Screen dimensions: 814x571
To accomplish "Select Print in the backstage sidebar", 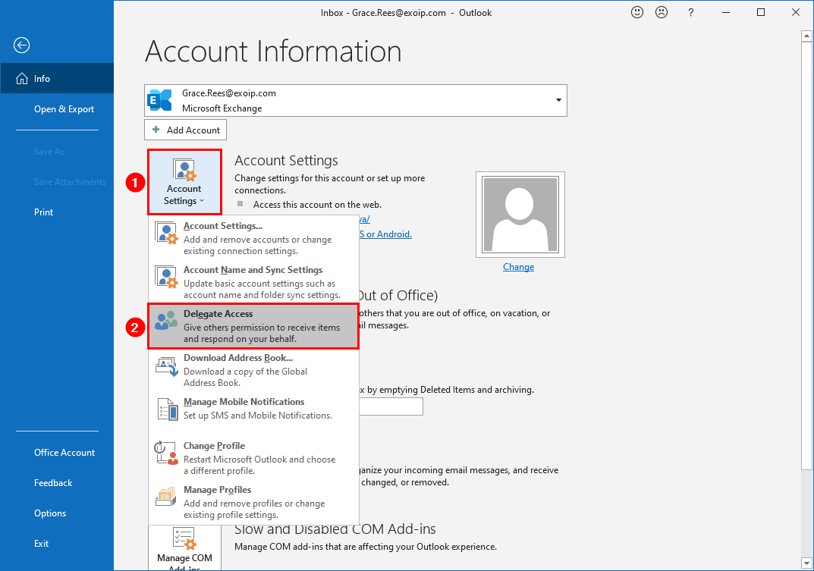I will tap(57, 212).
